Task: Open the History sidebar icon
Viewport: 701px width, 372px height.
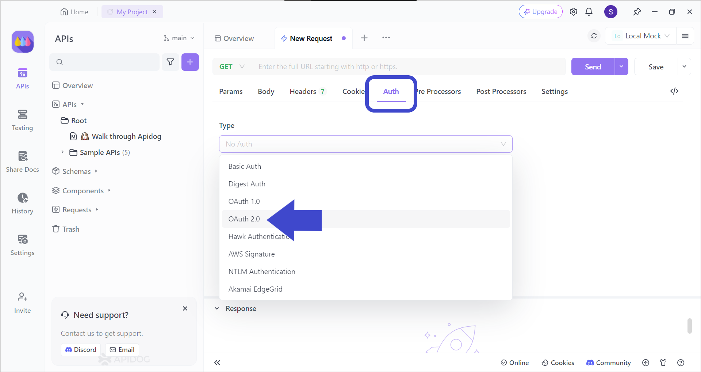Action: pos(22,204)
